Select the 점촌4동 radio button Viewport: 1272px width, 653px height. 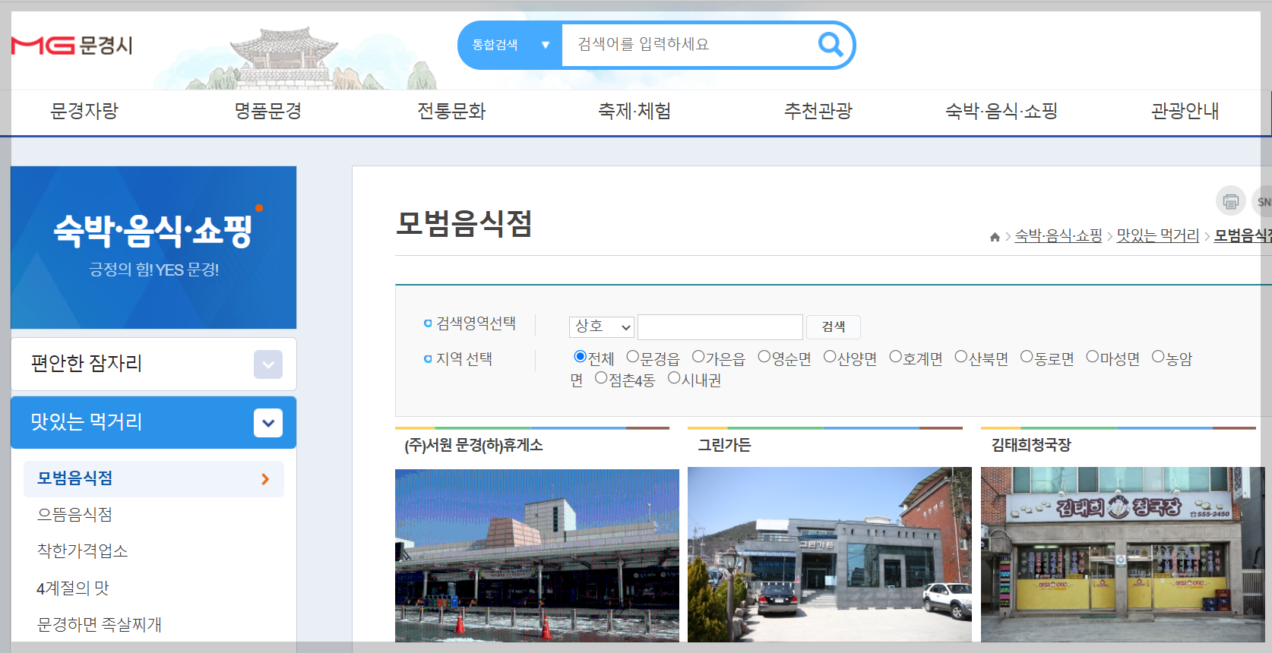601,378
